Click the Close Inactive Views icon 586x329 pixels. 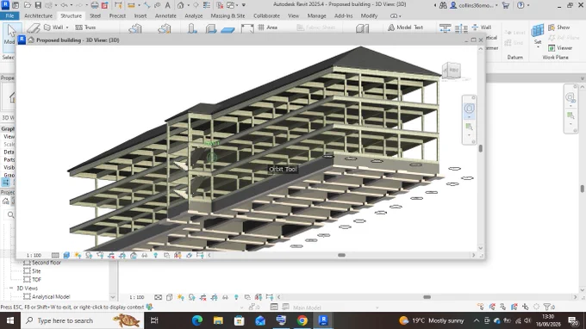pyautogui.click(x=220, y=5)
